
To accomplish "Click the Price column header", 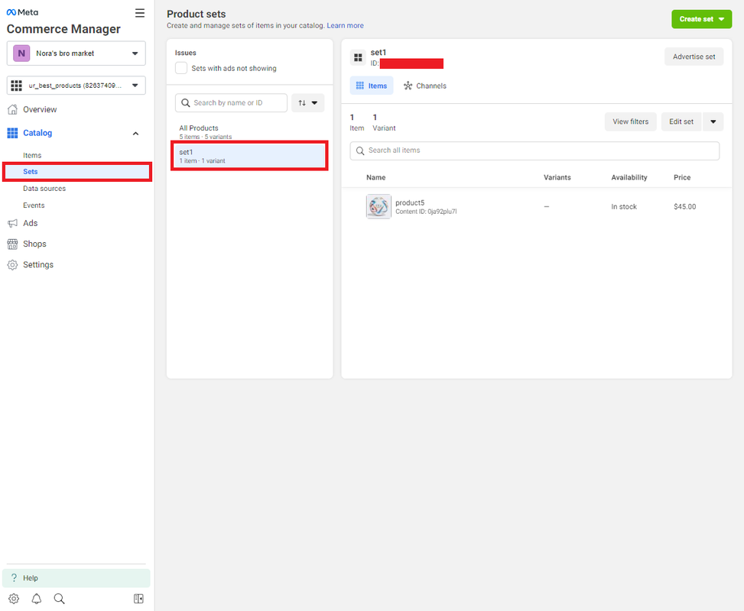I will (682, 178).
